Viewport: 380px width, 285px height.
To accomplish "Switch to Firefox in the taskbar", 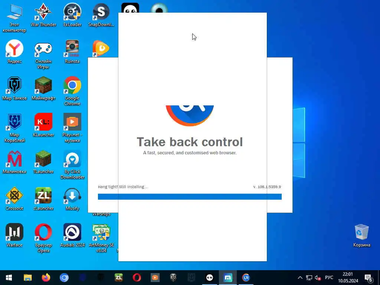I will click(x=46, y=278).
